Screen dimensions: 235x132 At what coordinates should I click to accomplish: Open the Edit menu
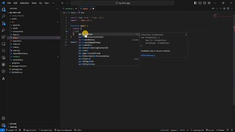click(x=15, y=3)
